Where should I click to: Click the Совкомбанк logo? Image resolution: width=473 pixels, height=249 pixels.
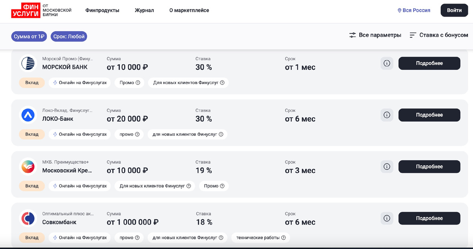tap(28, 218)
